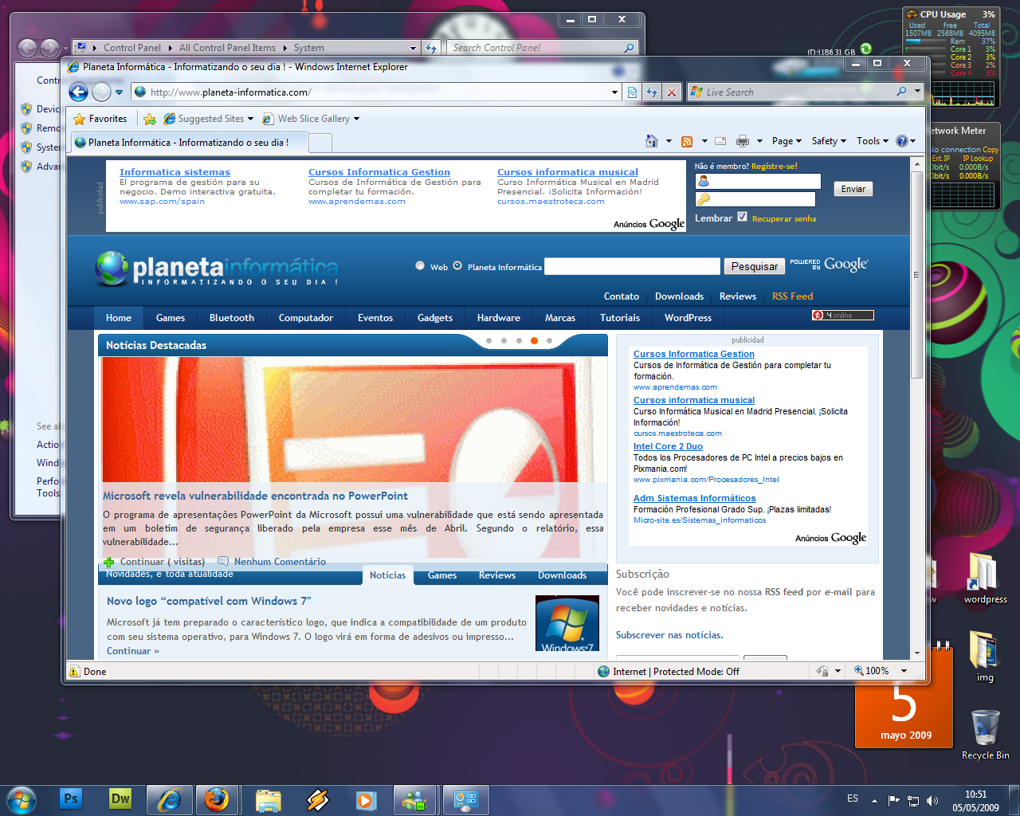Click the Pesquisar search button
This screenshot has width=1020, height=816.
(x=754, y=266)
